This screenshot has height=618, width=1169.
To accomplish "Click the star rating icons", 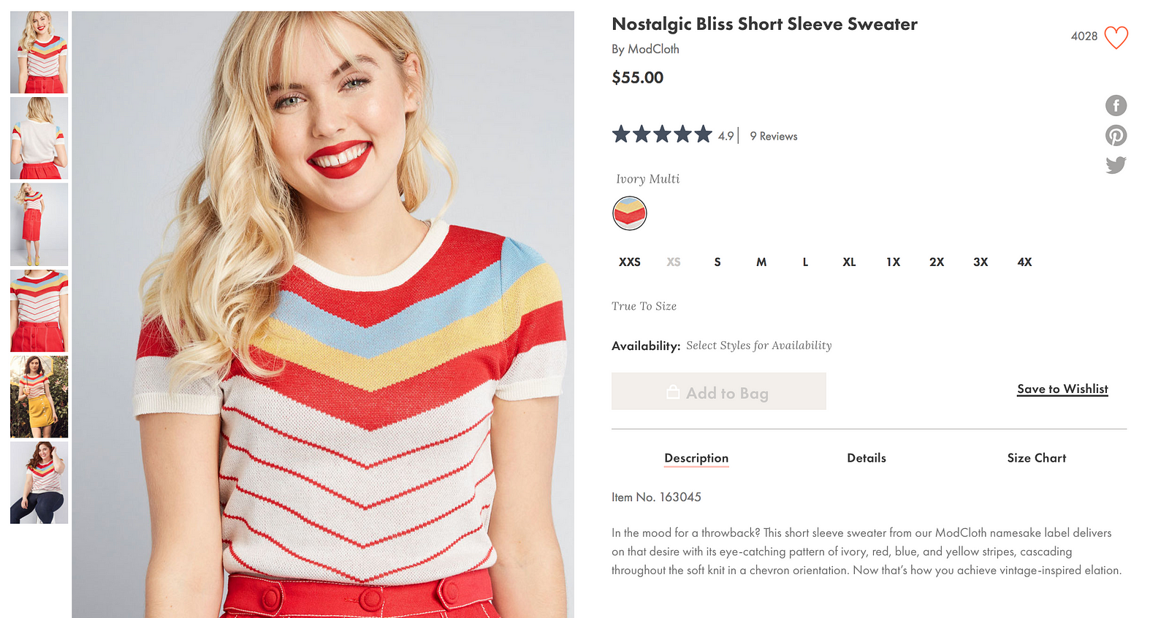I will [662, 134].
